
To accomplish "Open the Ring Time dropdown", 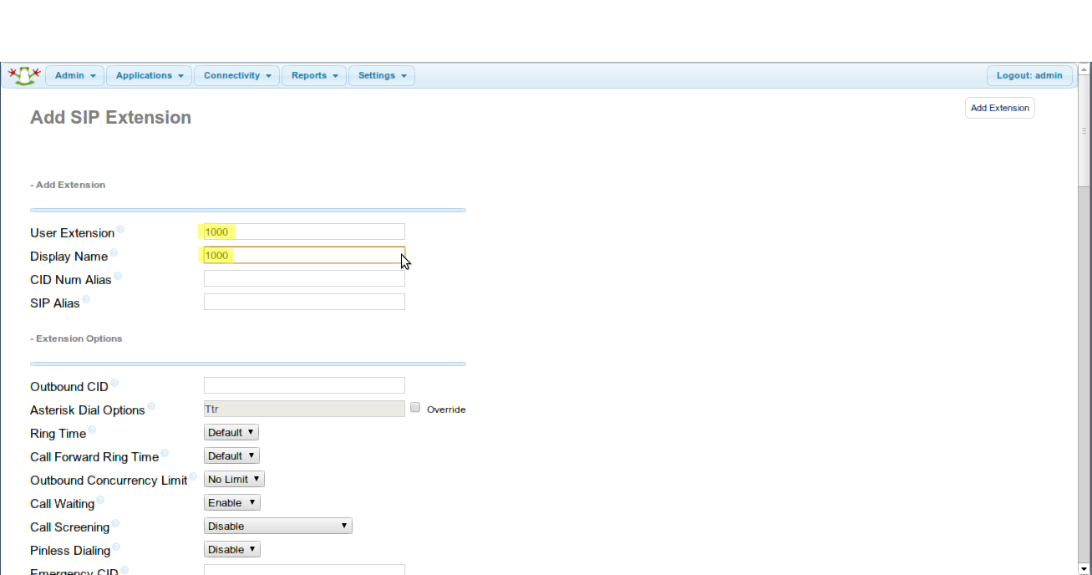I will 231,432.
